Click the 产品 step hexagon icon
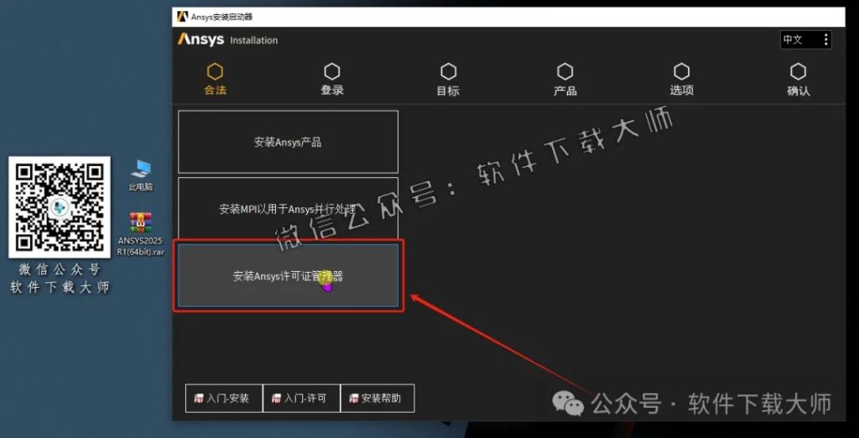The width and height of the screenshot is (859, 438). tap(565, 71)
